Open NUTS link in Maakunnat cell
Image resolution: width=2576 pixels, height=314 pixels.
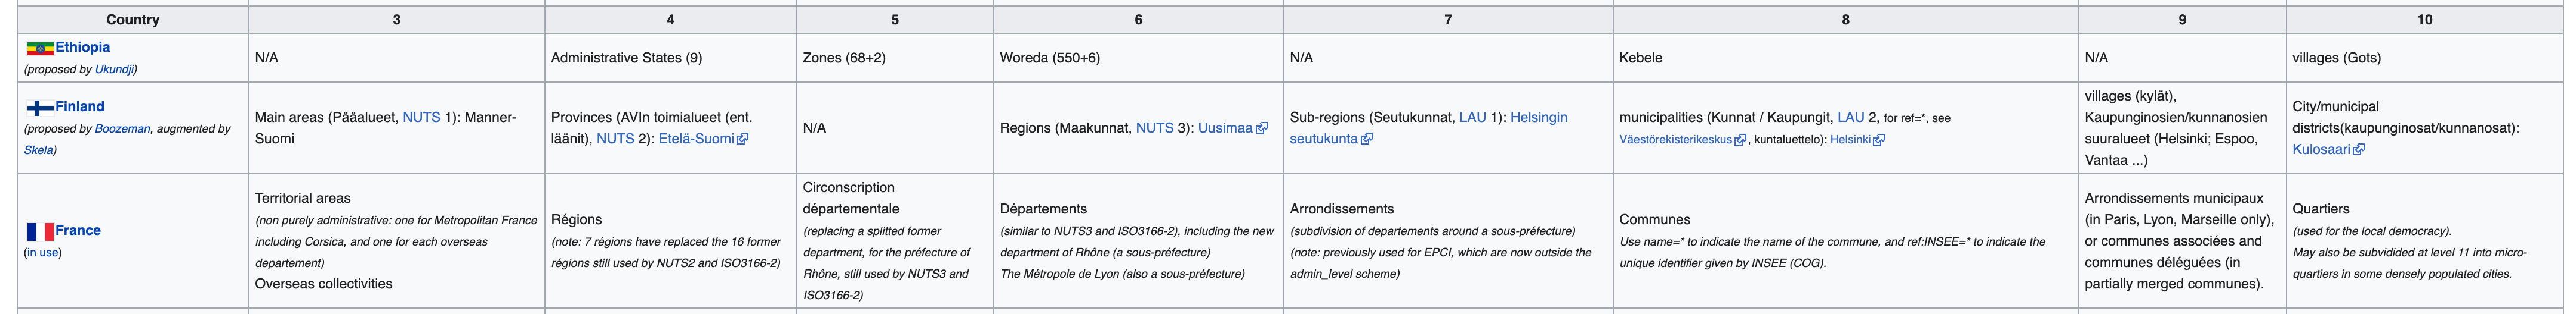click(x=1154, y=128)
